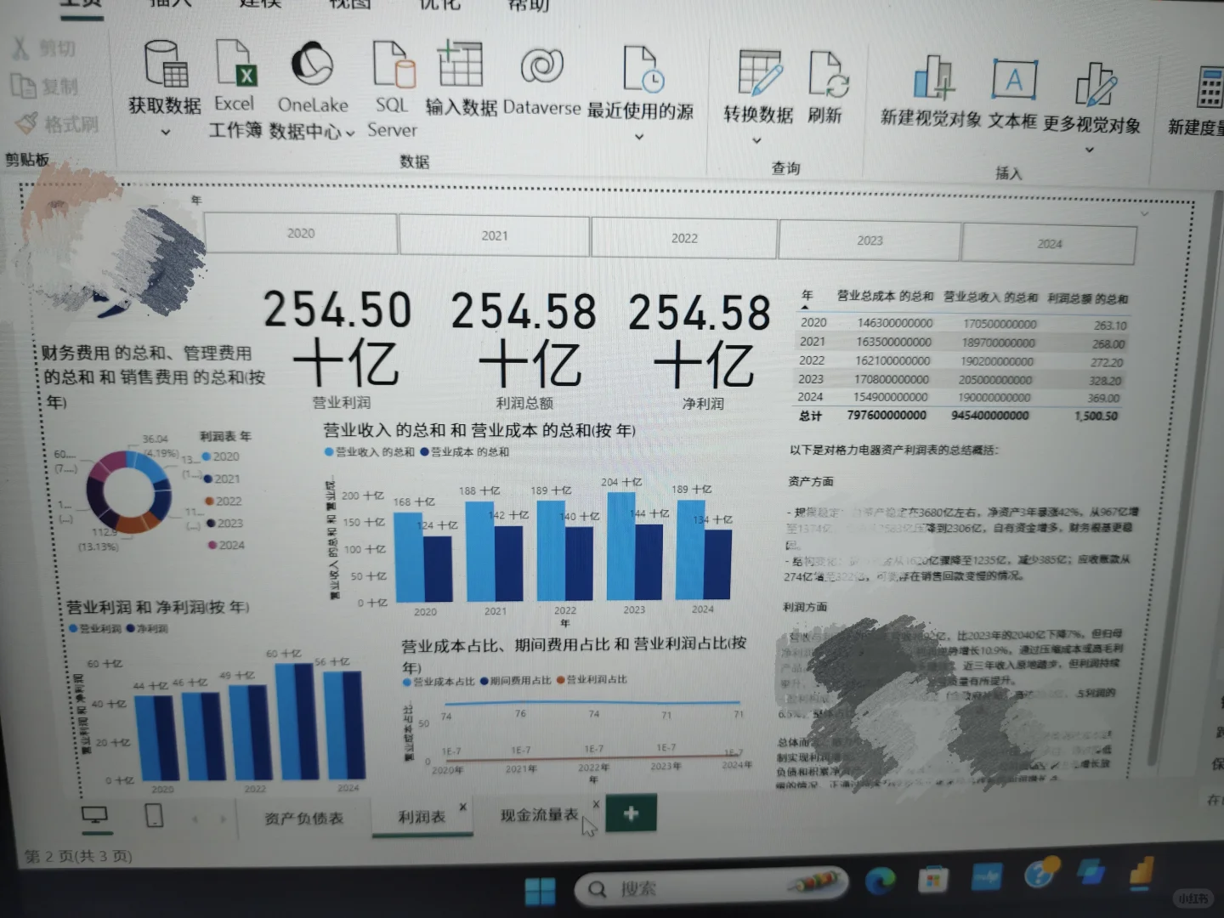
Task: Expand the 转换数据 dropdown arrow
Action: (x=756, y=139)
